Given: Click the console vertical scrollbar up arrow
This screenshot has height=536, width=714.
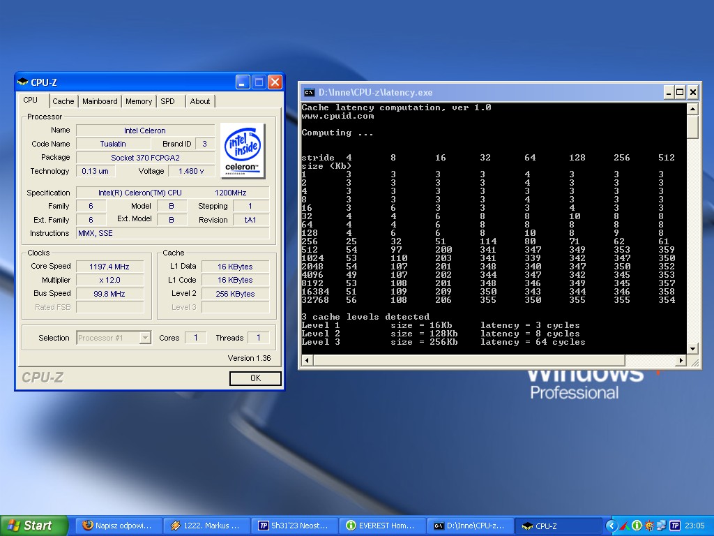Looking at the screenshot, I should [x=692, y=109].
